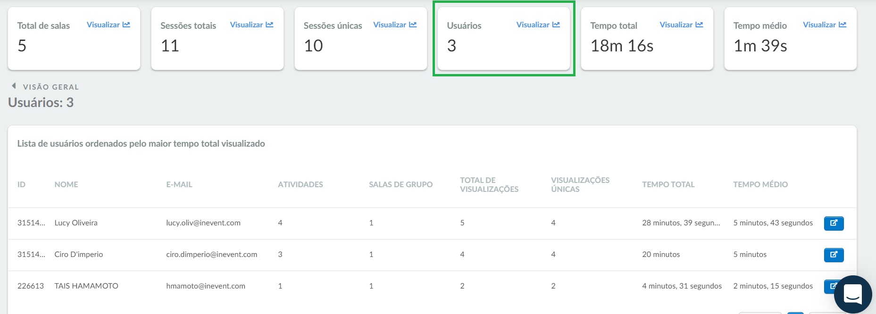Sort by the ATIVIDADES column header
The image size is (876, 314).
coord(300,184)
